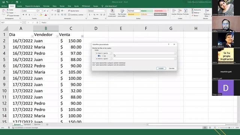This screenshot has height=135, width=240.
Task: Switch to the Insertar ribbon tab
Action: click(19, 6)
